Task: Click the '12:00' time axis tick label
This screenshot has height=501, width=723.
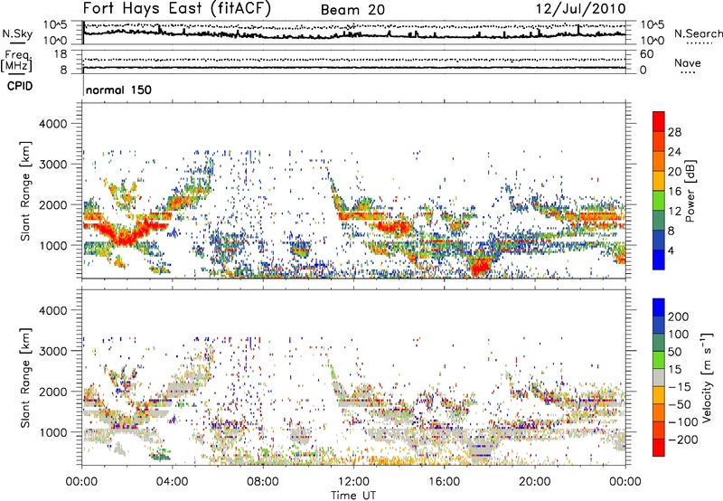Action: (353, 482)
